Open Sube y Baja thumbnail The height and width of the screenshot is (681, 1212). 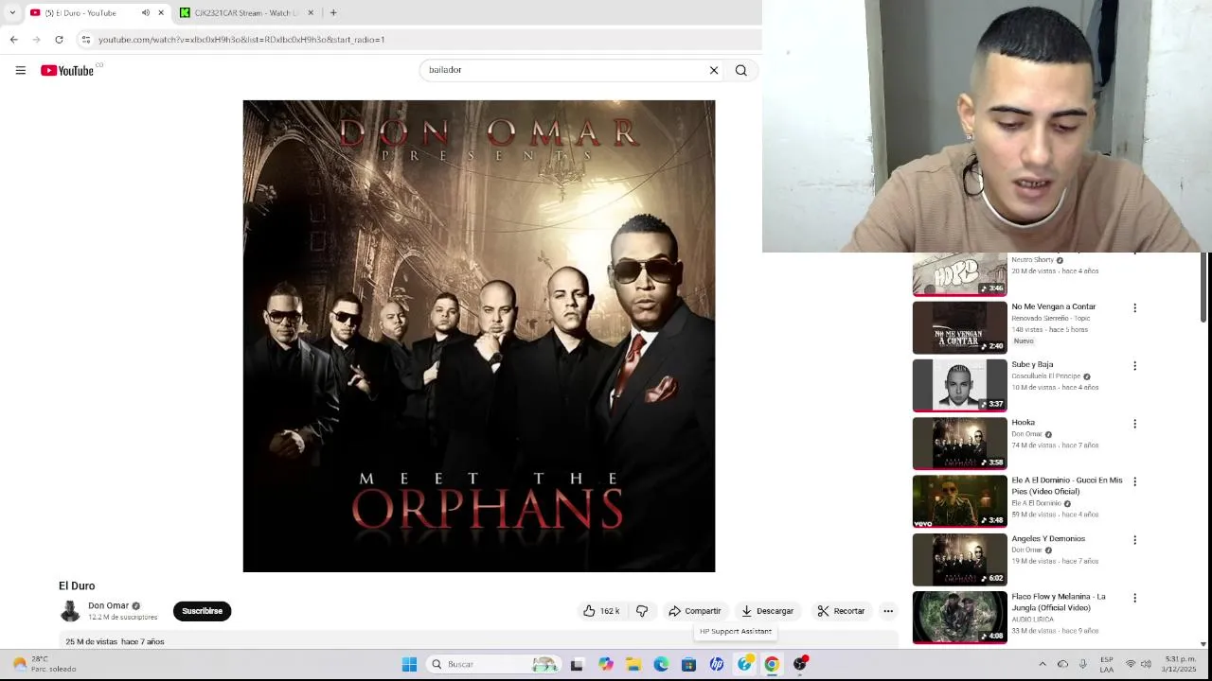[959, 385]
